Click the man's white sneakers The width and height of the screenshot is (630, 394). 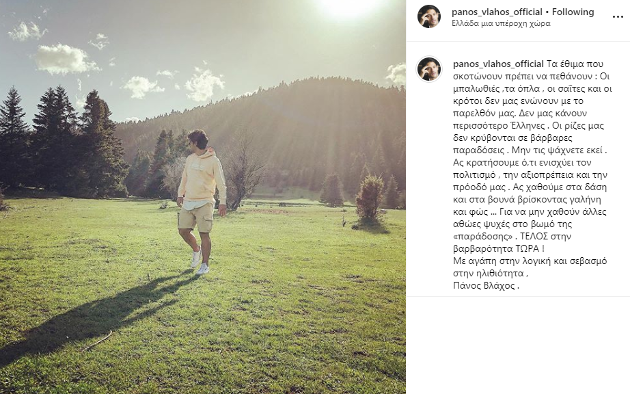200,262
